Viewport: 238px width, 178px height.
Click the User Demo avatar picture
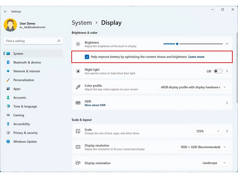click(x=10, y=25)
